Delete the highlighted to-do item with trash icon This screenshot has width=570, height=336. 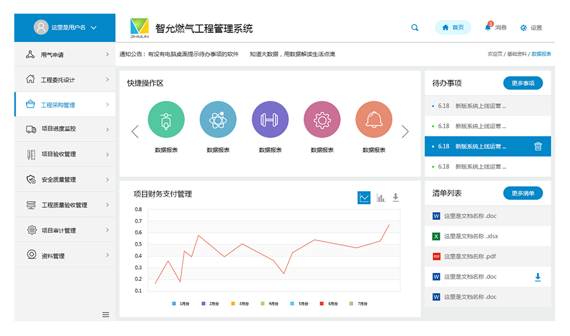(538, 147)
